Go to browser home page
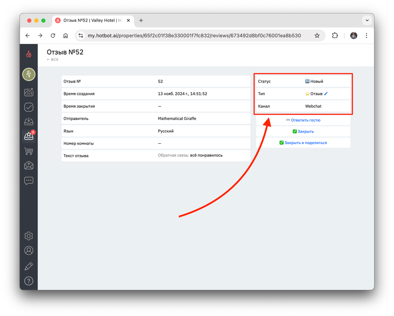The image size is (394, 316). pyautogui.click(x=65, y=36)
